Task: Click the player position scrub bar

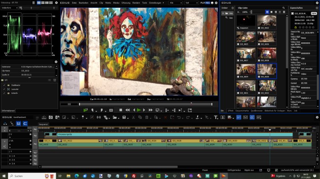Action: pos(146,104)
